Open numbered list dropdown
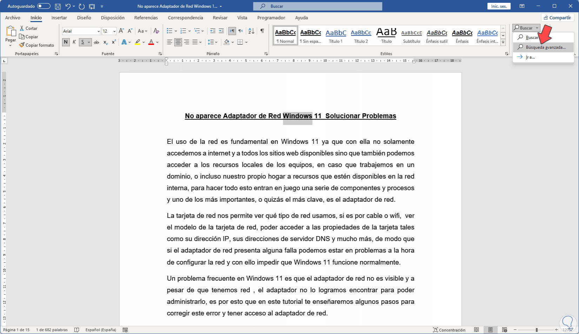The height and width of the screenshot is (334, 579). 189,31
